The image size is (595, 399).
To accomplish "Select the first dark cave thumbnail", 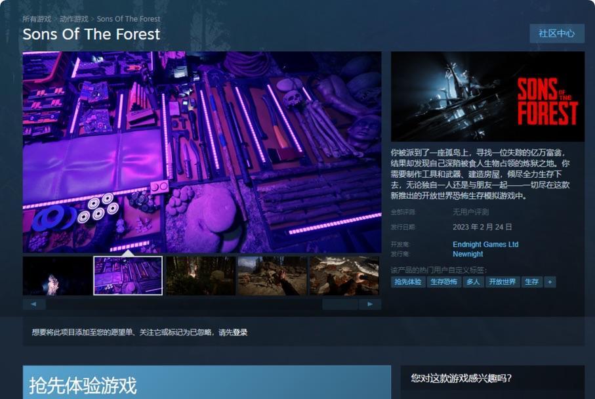I will [57, 276].
